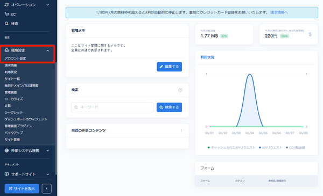Click the EC shopping cart icon
The image size is (323, 196).
(6, 14)
